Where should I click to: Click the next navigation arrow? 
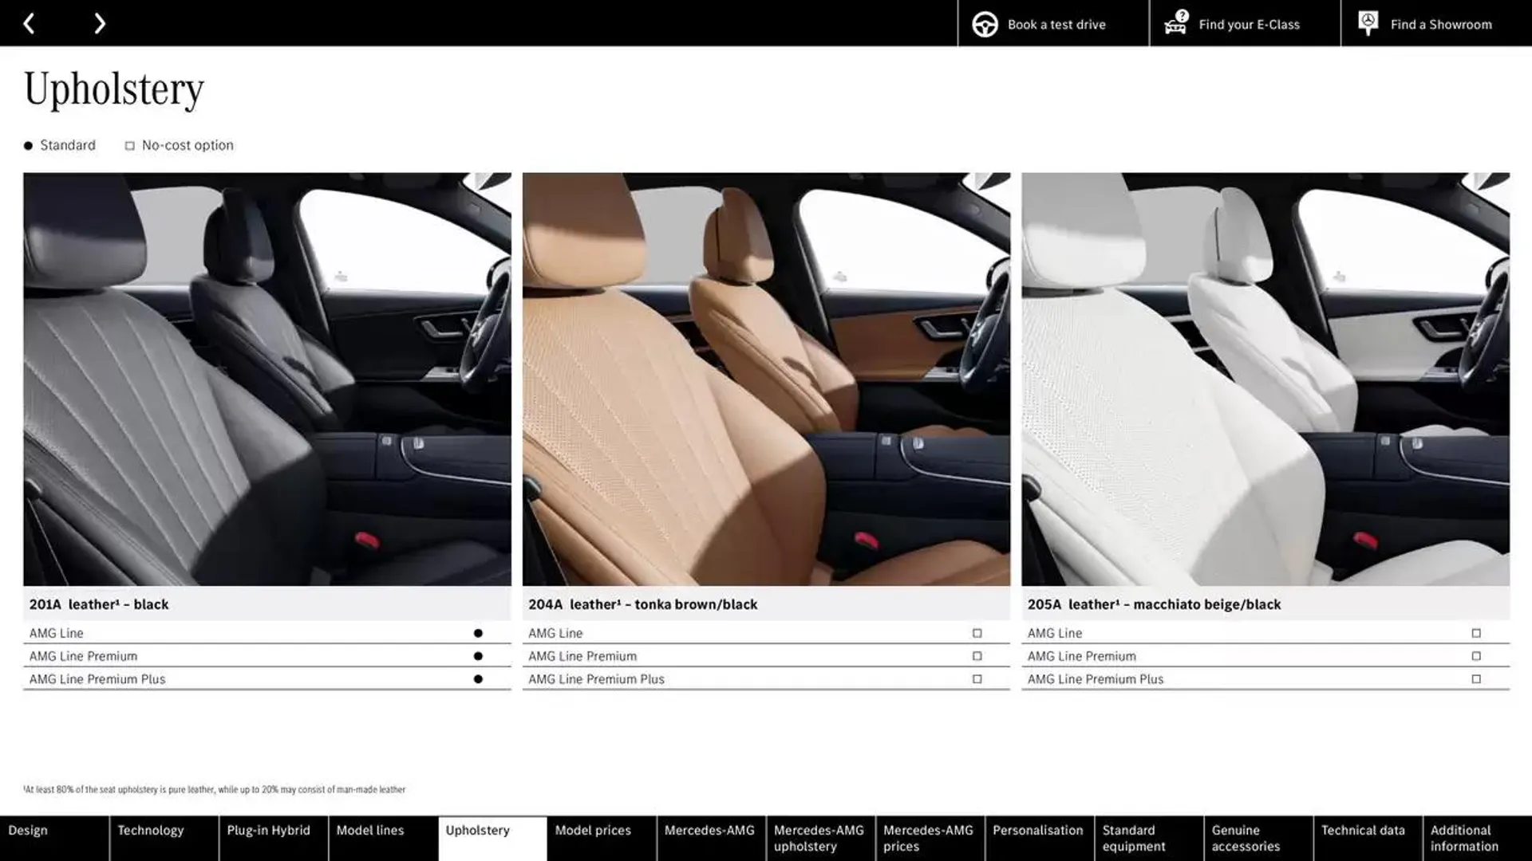pos(99,22)
